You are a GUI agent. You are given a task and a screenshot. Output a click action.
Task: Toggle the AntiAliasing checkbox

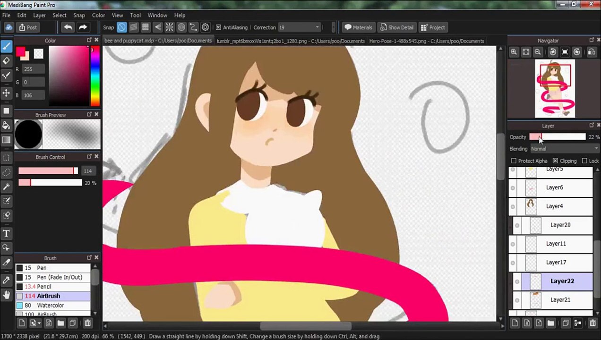coord(218,27)
